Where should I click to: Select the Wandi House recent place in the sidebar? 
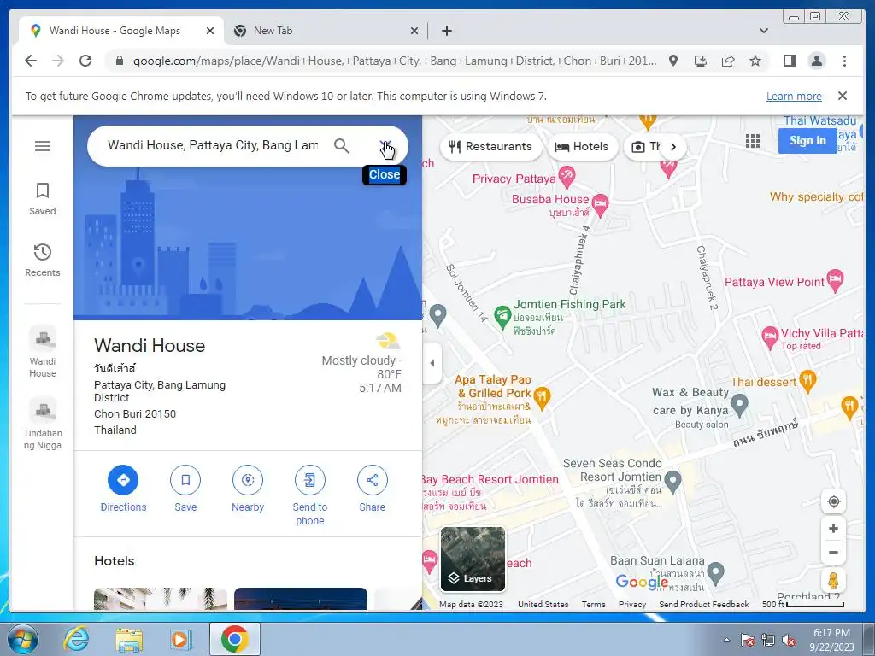[43, 352]
